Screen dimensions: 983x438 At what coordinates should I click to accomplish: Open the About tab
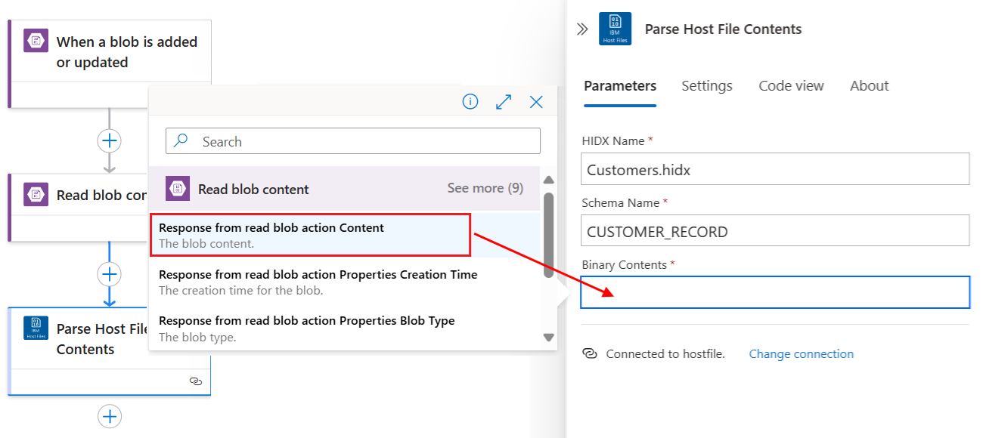click(869, 86)
